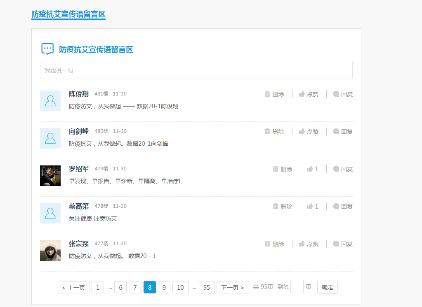The image size is (422, 307).
Task: Focus the page number jump field
Action: (297, 287)
